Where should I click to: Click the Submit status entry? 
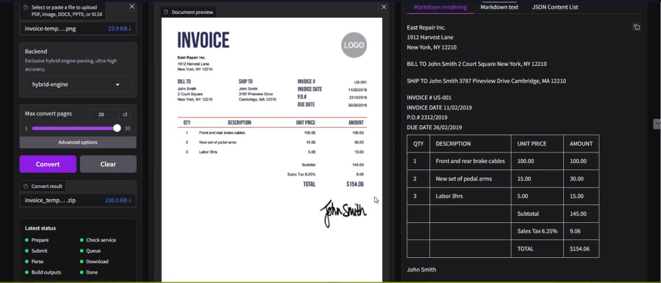coord(36,251)
